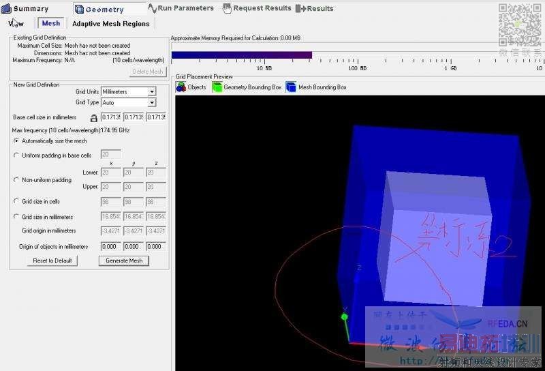Click the Results arrow icon
Viewport: 545px width, 371px height.
pos(300,9)
